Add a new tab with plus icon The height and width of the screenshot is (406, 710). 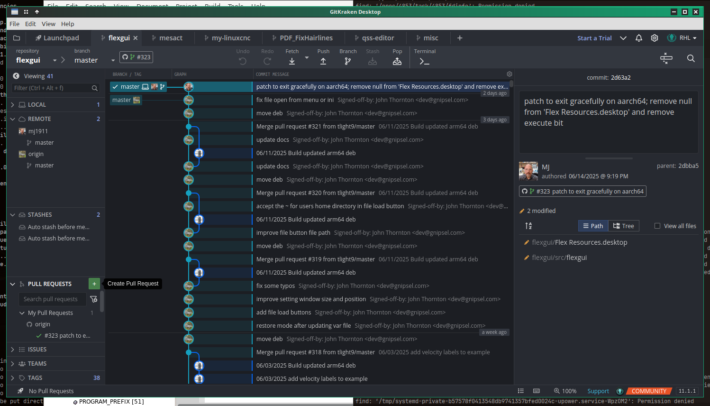(460, 38)
